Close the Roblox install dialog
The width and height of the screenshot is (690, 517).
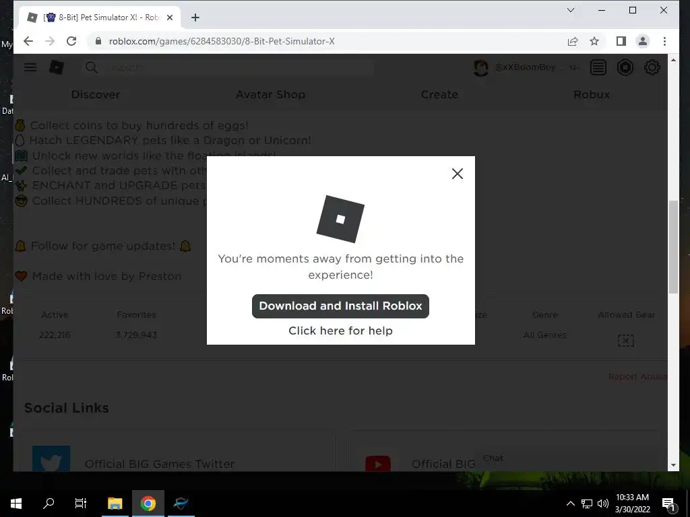[458, 174]
